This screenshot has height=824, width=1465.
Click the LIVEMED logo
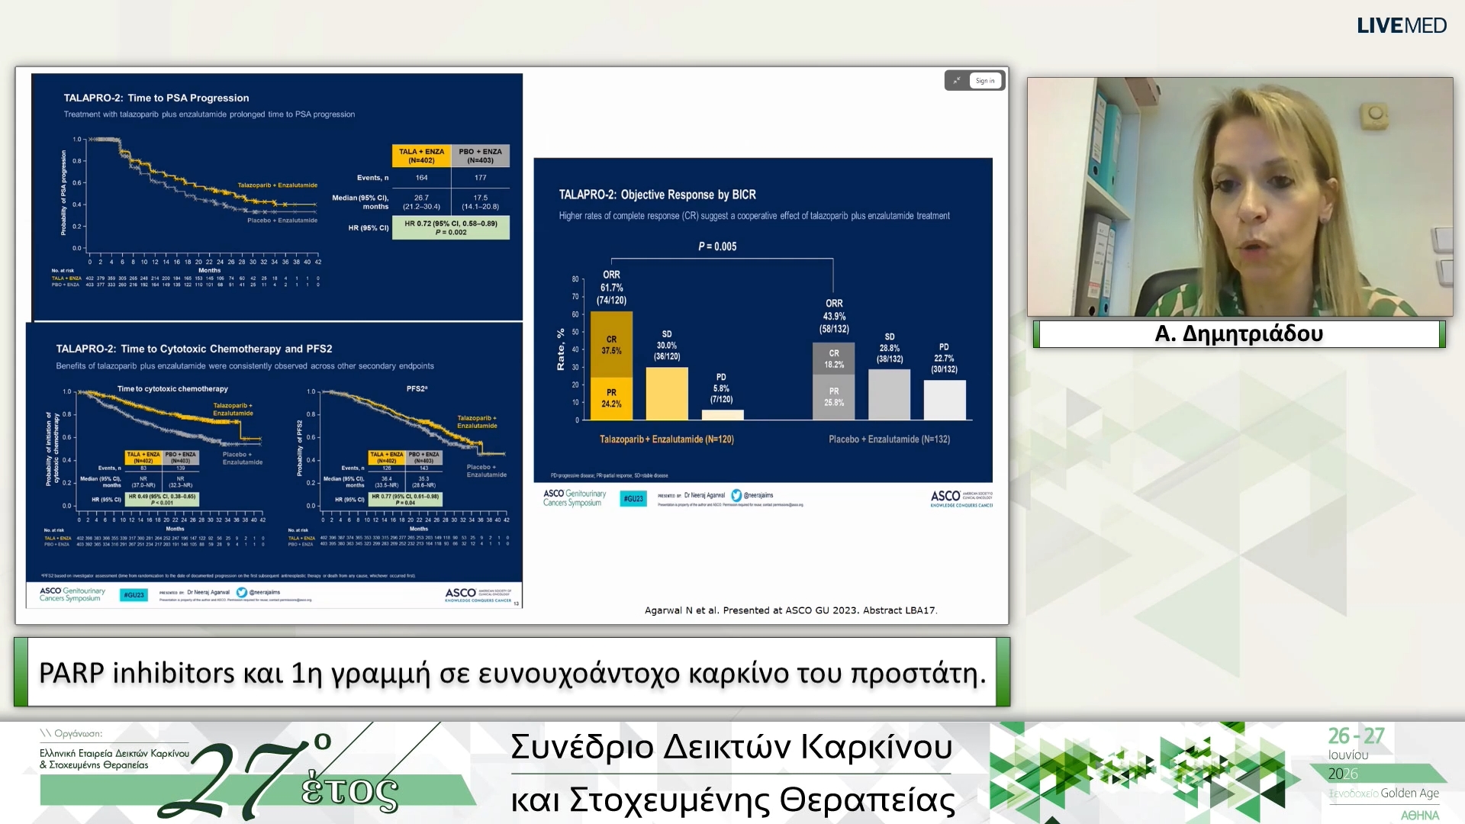[1401, 25]
